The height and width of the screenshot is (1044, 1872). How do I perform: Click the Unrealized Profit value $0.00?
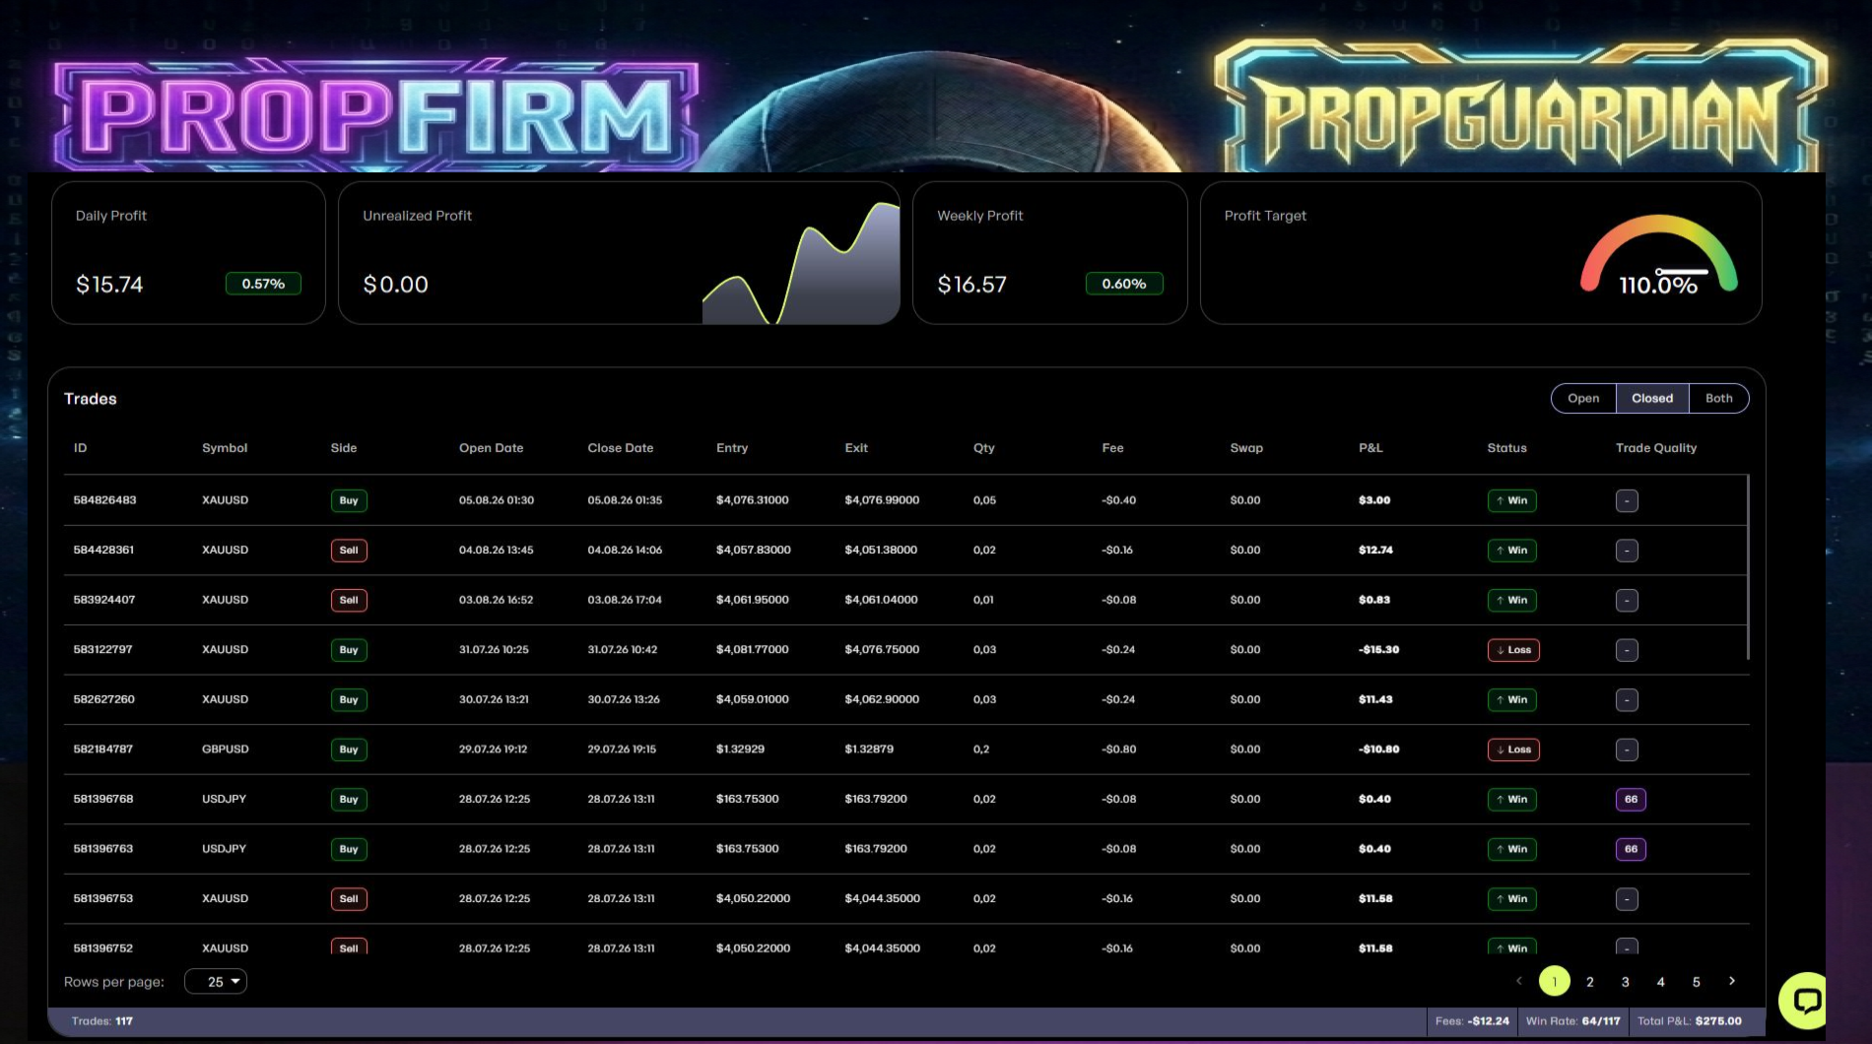(395, 285)
